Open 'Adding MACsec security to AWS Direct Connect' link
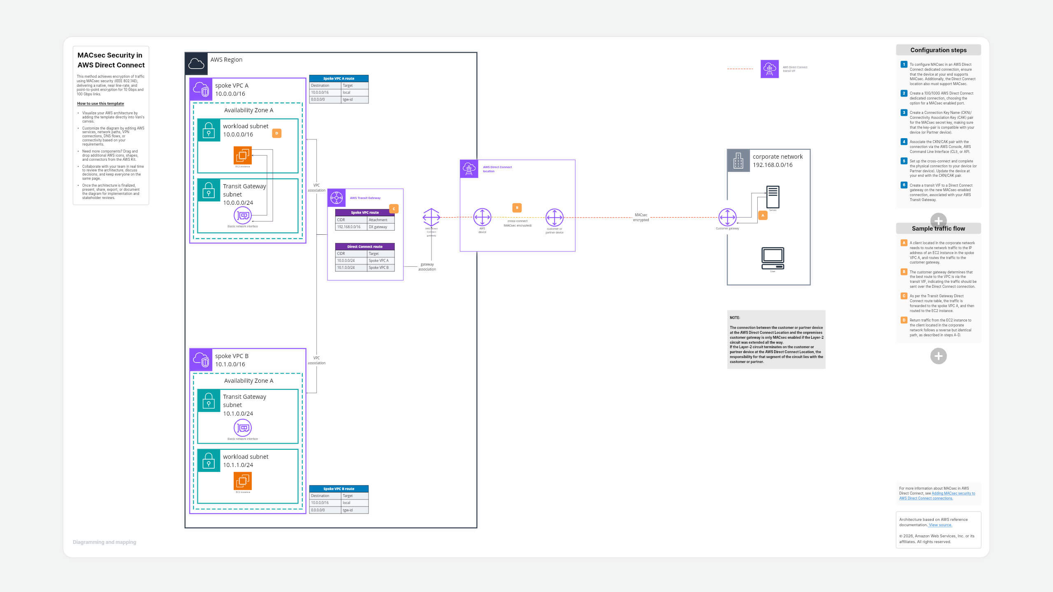Viewport: 1053px width, 592px height. tap(937, 496)
